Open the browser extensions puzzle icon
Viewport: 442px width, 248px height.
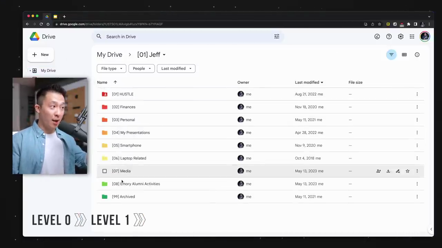point(409,24)
